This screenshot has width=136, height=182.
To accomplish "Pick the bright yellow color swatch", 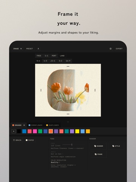I will pyautogui.click(x=77, y=131).
